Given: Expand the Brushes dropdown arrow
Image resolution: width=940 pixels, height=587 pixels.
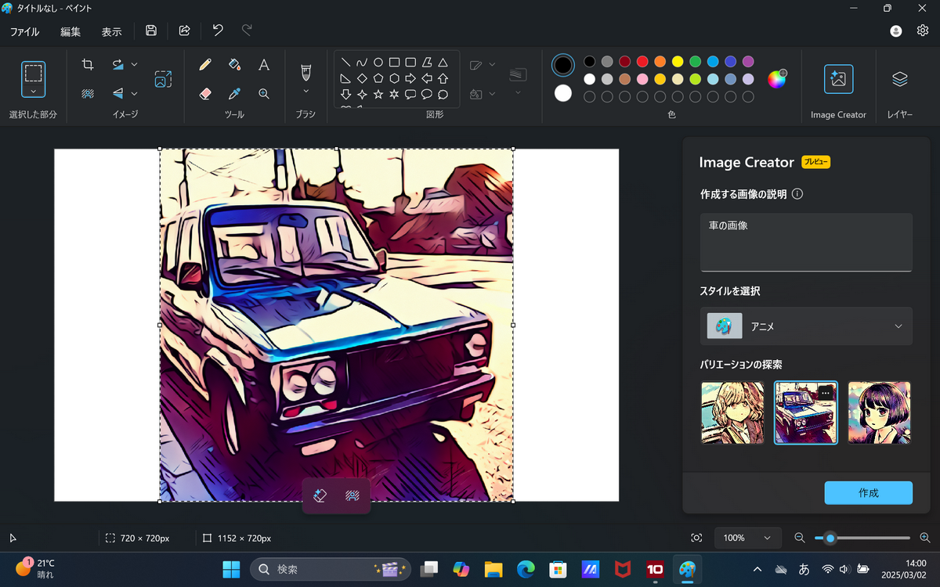Looking at the screenshot, I should pos(305,92).
